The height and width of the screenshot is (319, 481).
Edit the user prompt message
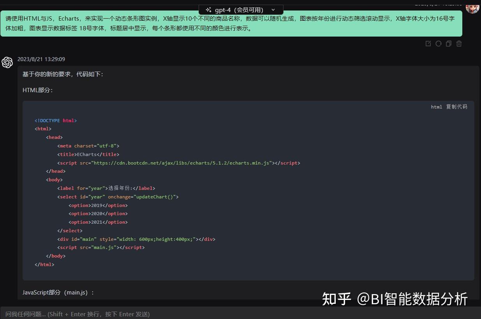[x=428, y=44]
